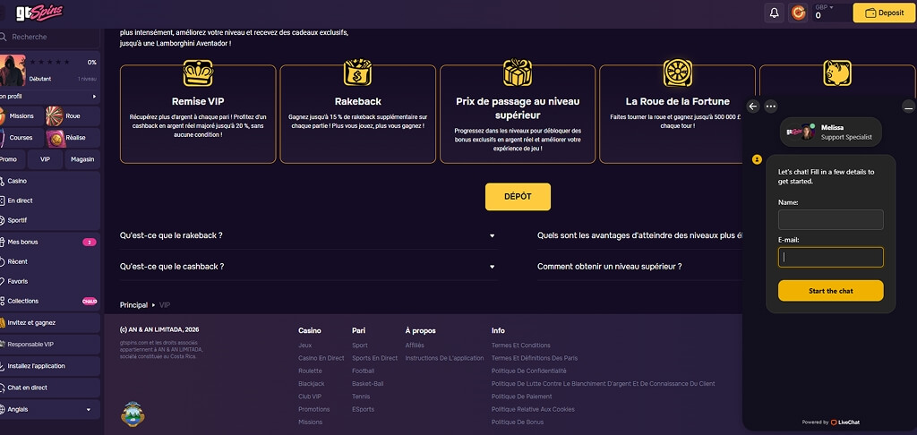
Task: Open the Sportif sidebar item
Action: click(50, 220)
